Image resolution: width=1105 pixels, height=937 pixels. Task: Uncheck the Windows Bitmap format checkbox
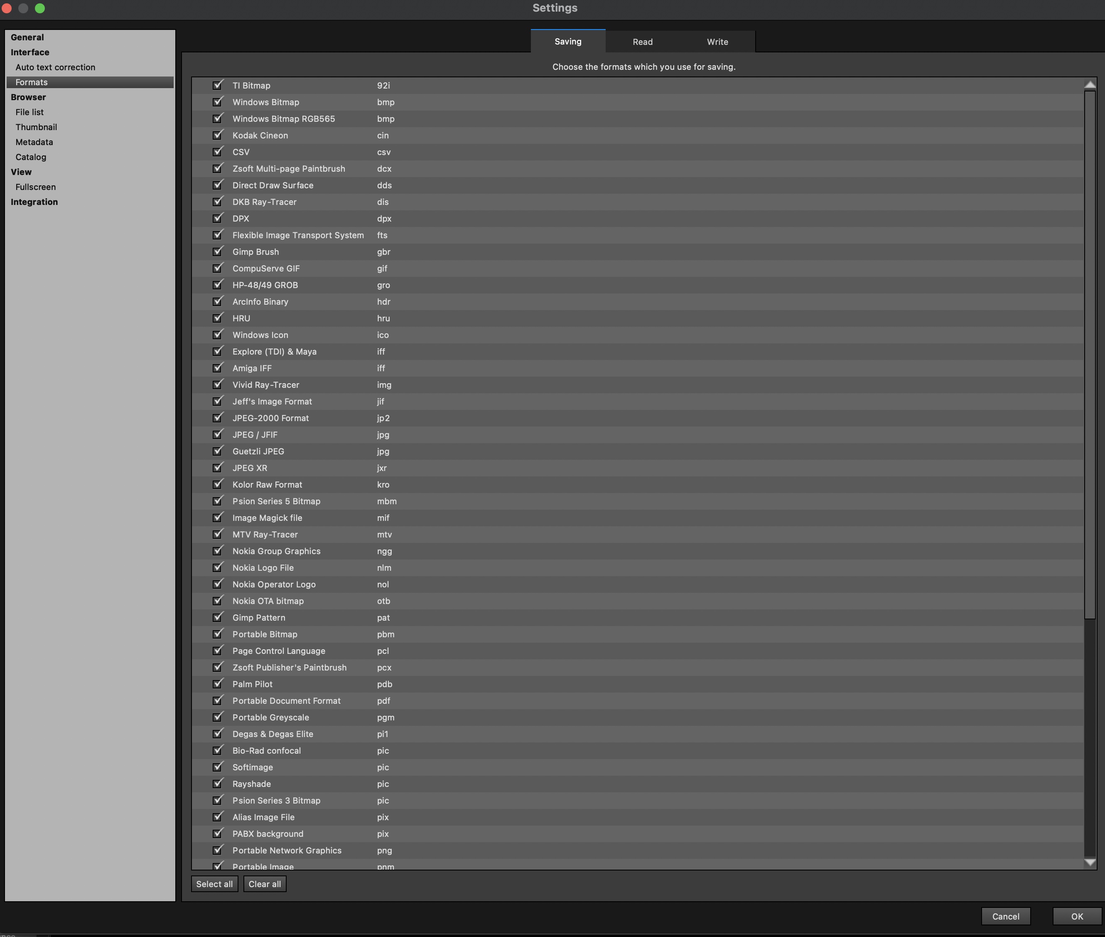click(218, 102)
